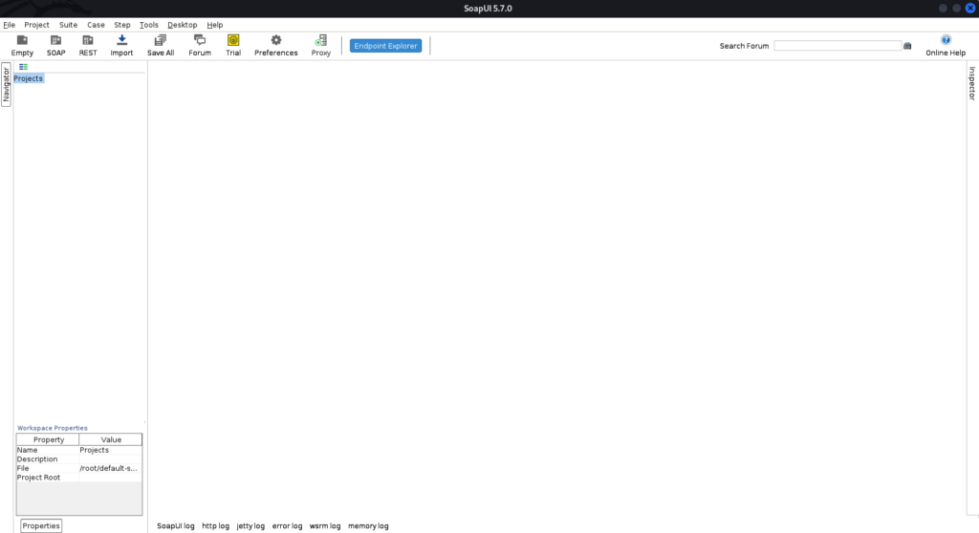
Task: Toggle the Navigator side tab
Action: pyautogui.click(x=6, y=84)
